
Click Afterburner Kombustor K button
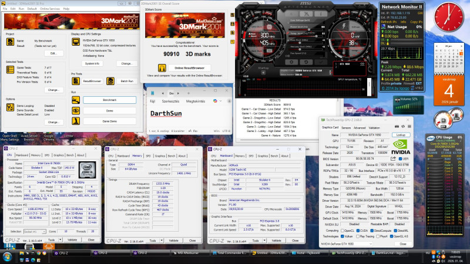coord(291,13)
